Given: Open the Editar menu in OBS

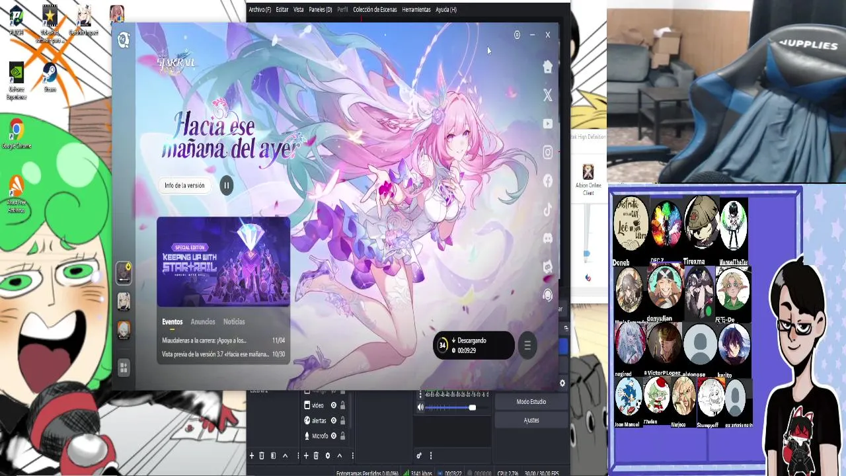Looking at the screenshot, I should (282, 10).
